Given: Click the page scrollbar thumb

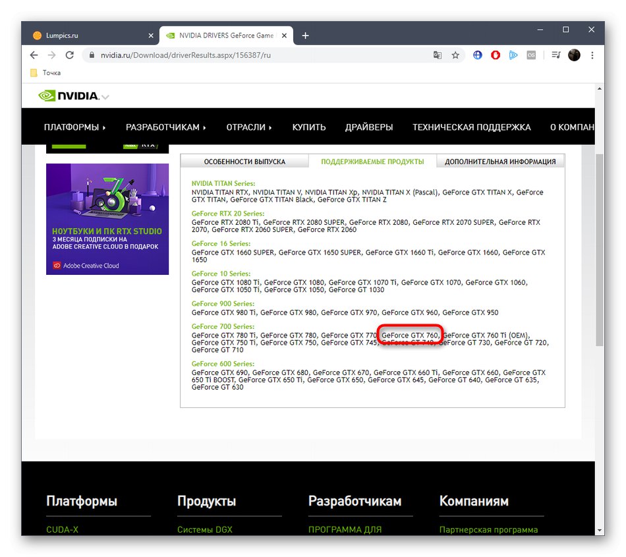Looking at the screenshot, I should 599,250.
